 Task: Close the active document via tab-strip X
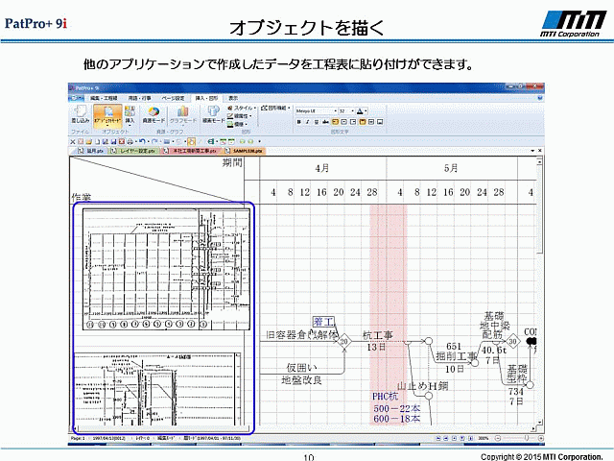pos(540,151)
